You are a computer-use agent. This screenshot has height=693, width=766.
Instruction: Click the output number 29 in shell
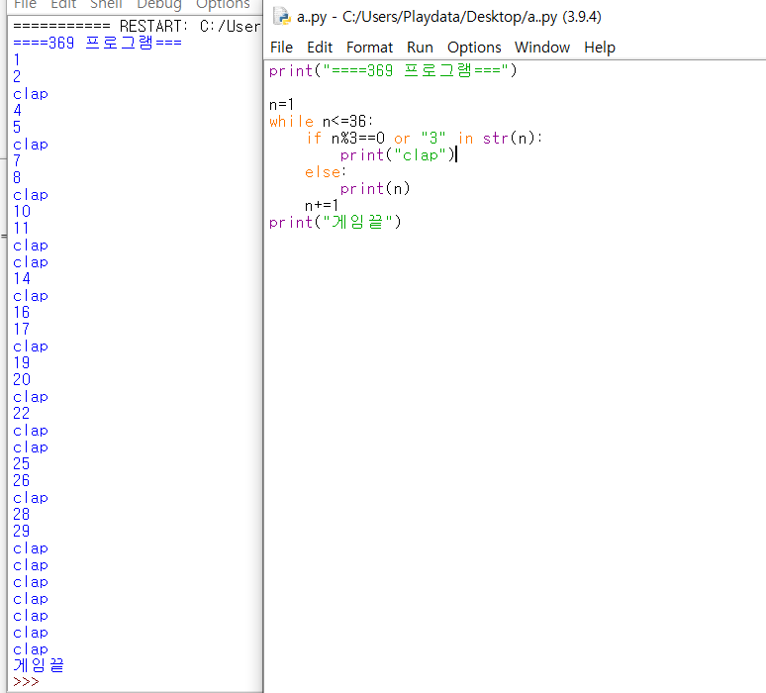(x=22, y=532)
